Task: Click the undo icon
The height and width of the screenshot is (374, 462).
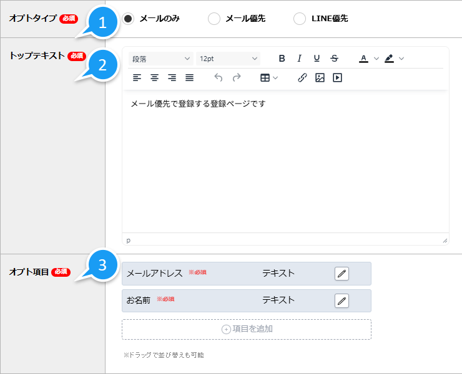Action: point(219,78)
